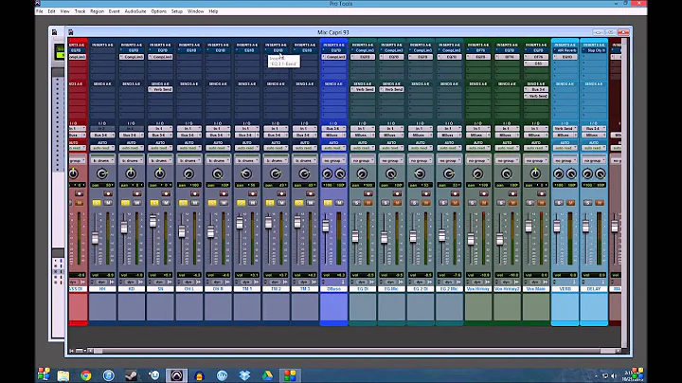Click the left pan knob on DBuss track
682x383 pixels.
[327, 174]
